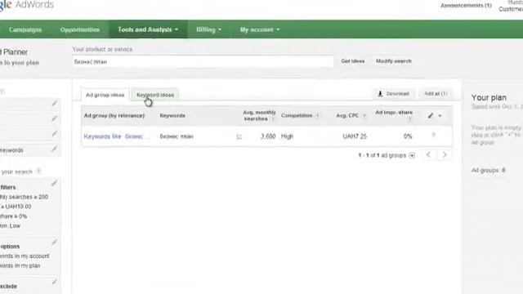Open rows-per-page dropdown beside ad groups count
523x294 pixels.
click(x=412, y=155)
